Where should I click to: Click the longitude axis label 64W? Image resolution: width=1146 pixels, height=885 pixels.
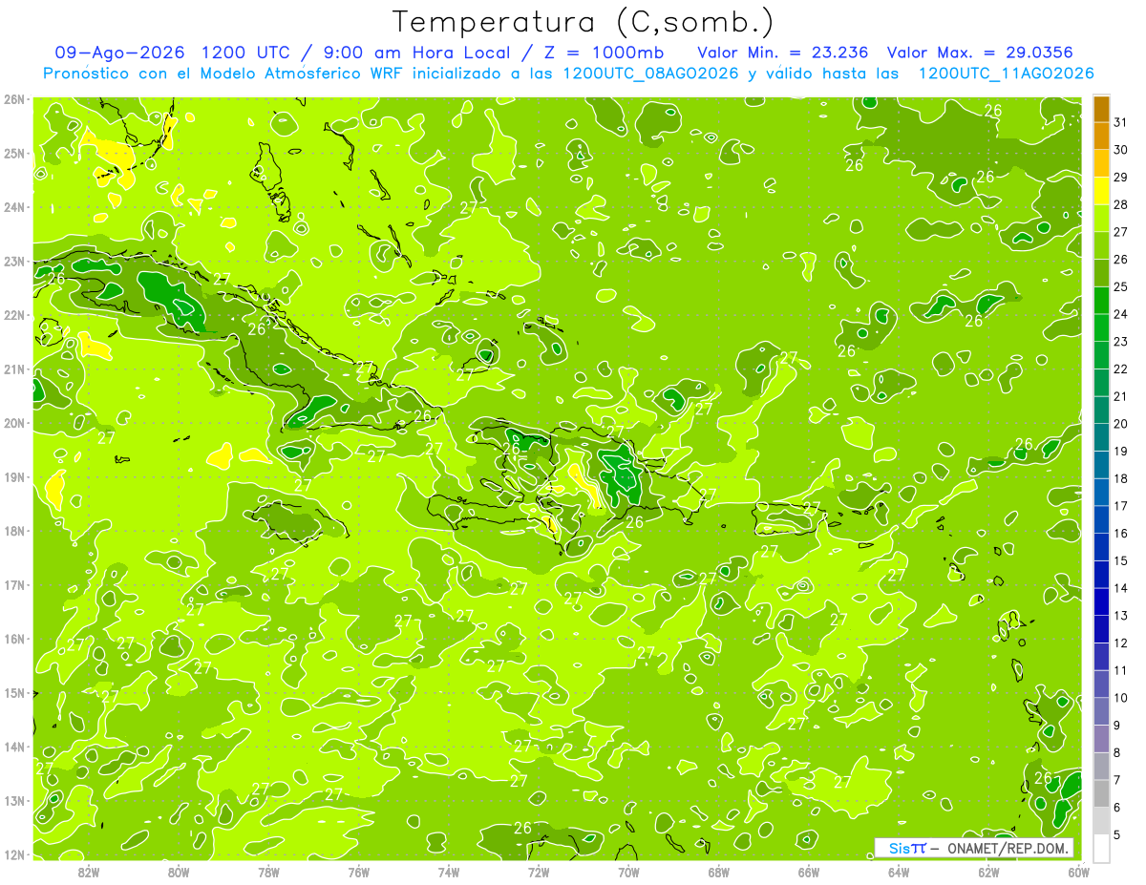coord(899,872)
